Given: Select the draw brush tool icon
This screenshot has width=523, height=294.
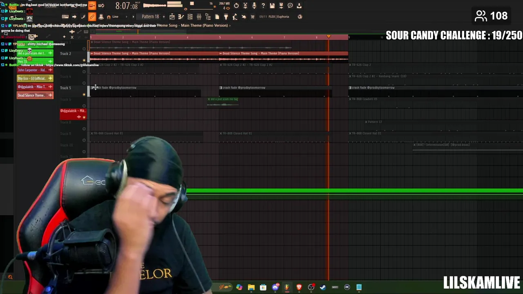Looking at the screenshot, I should coord(83,17).
